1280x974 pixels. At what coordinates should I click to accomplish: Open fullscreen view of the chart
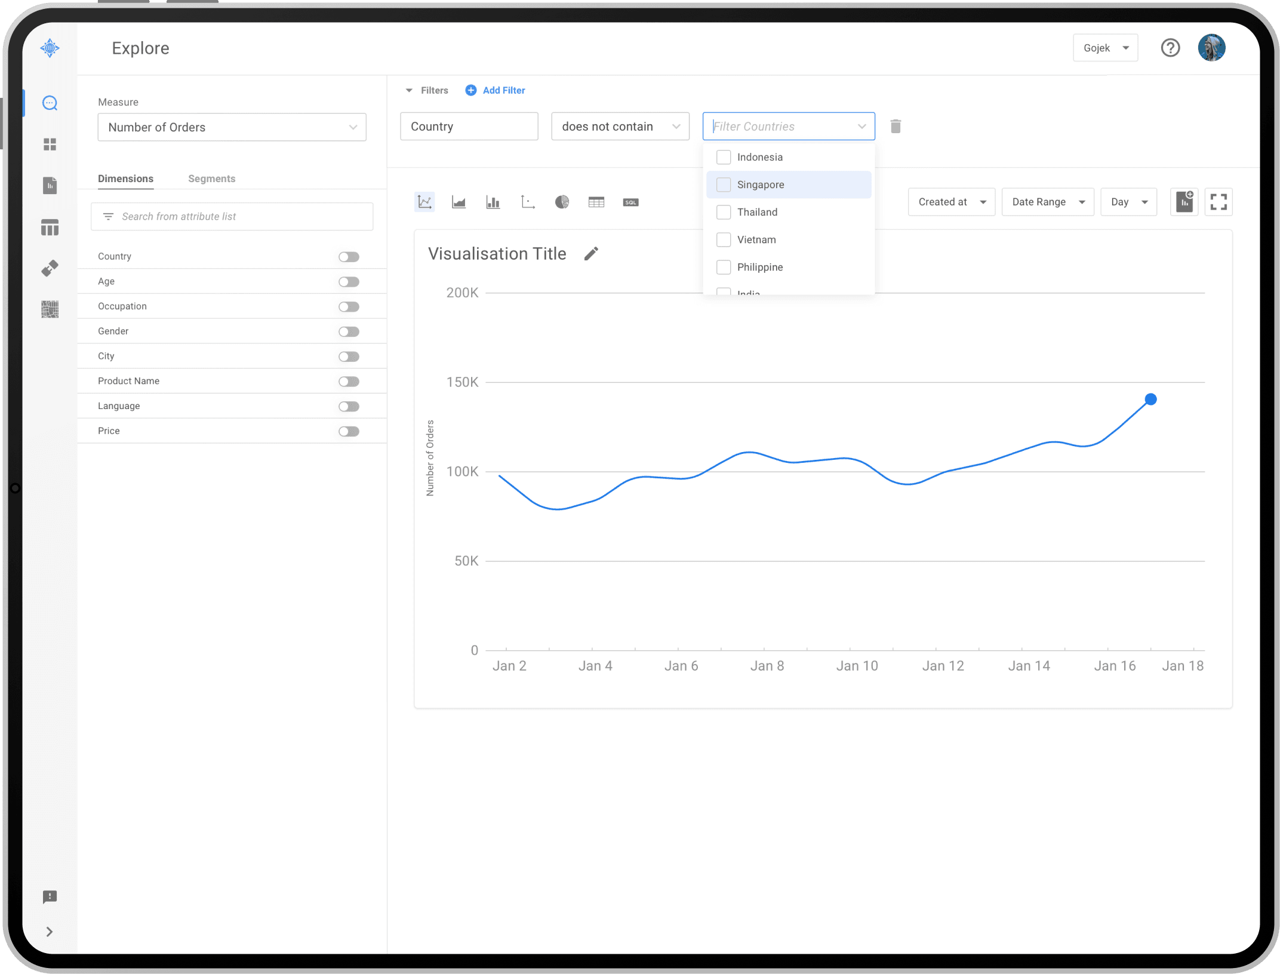[x=1219, y=202]
